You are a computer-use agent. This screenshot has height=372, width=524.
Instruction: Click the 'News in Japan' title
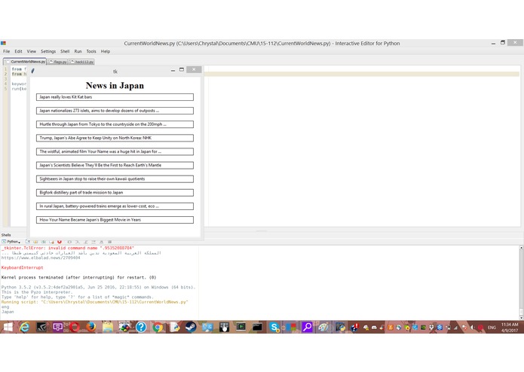115,85
